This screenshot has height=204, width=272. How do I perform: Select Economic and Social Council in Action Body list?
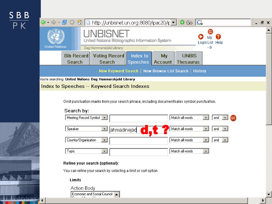coord(92,194)
